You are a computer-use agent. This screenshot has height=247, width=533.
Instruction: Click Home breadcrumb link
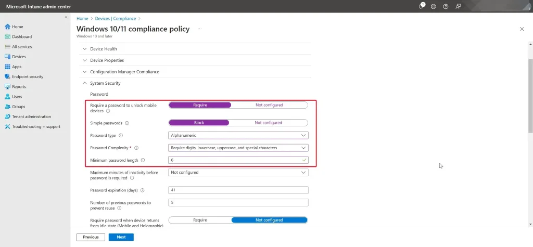(x=82, y=19)
